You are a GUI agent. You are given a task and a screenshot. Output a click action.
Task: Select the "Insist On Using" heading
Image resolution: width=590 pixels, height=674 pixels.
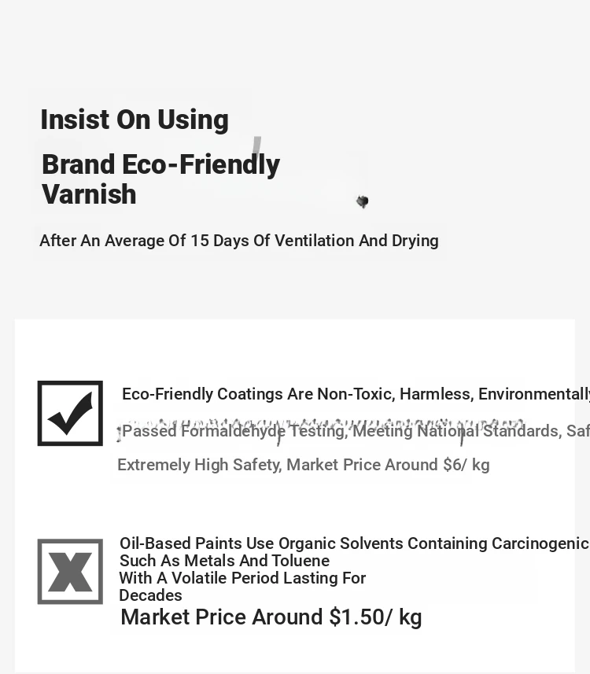point(135,120)
